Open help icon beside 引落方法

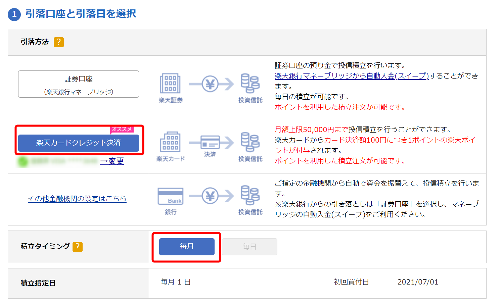pos(59,42)
